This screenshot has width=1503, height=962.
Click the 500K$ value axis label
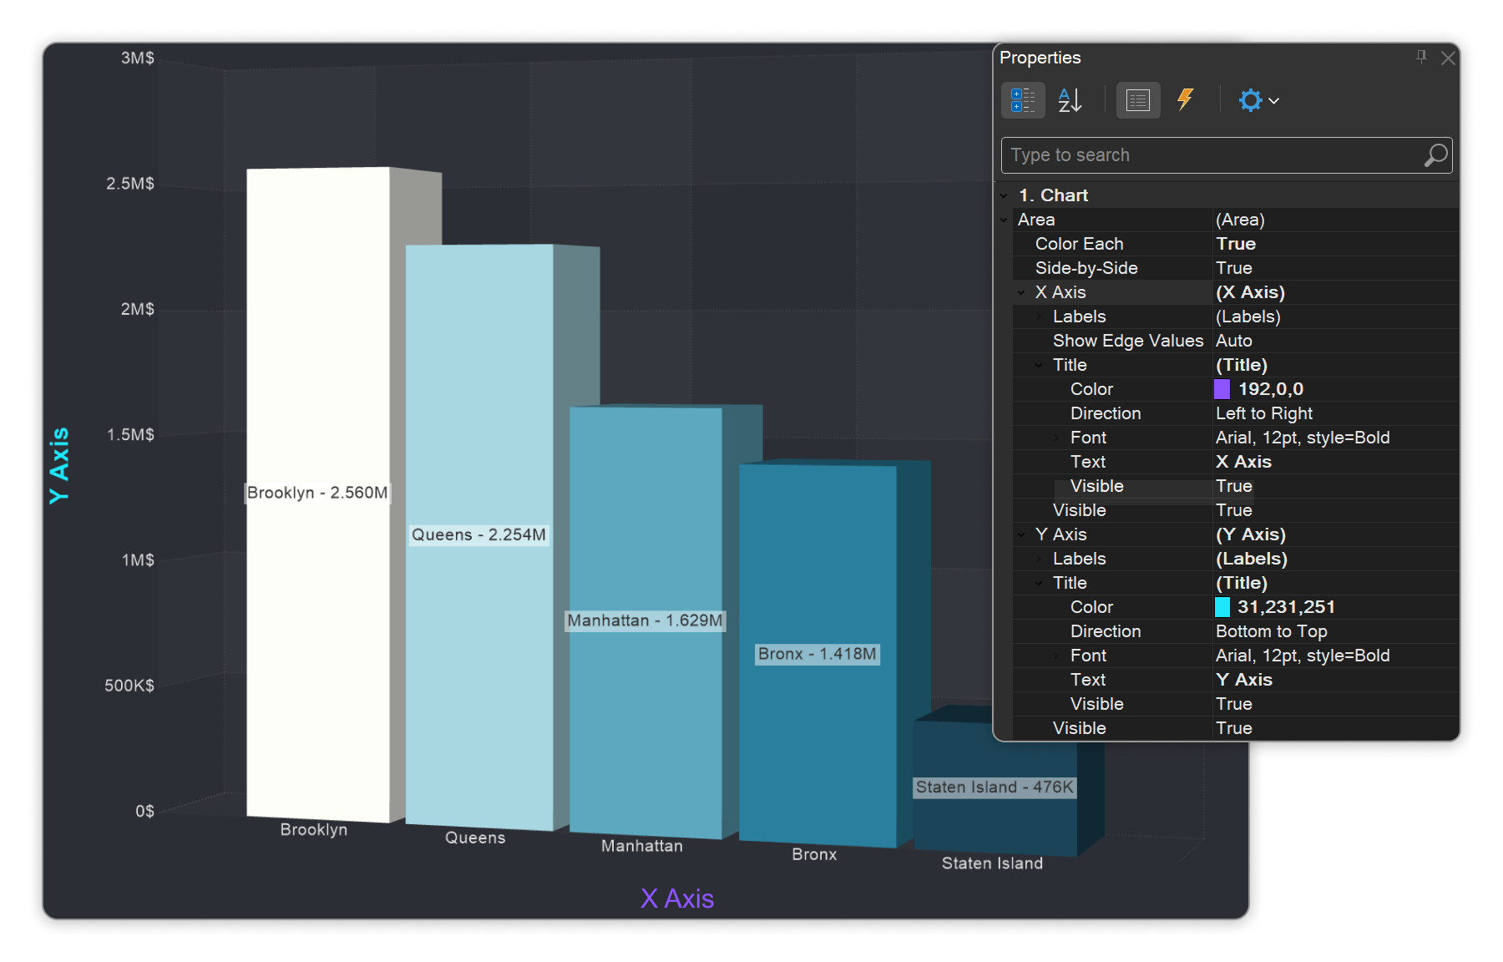coord(129,686)
